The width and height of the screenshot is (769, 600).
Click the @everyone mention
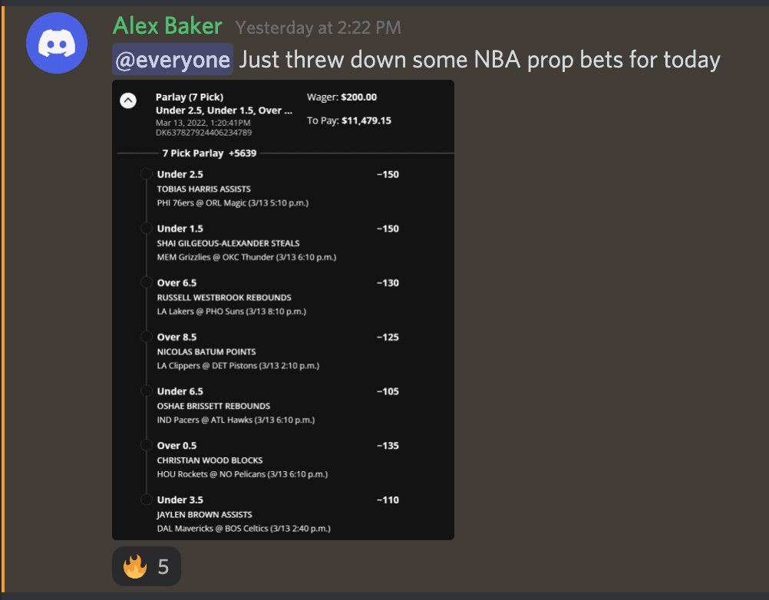tap(173, 59)
